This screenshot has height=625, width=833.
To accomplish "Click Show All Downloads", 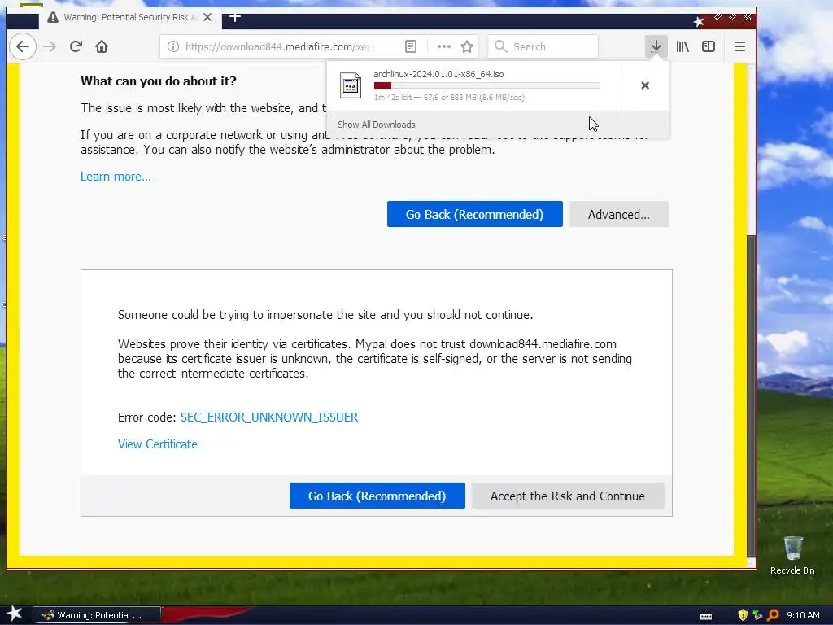I will (x=377, y=125).
